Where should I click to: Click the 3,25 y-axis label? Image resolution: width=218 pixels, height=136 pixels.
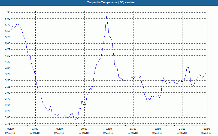pyautogui.click(x=8, y=86)
